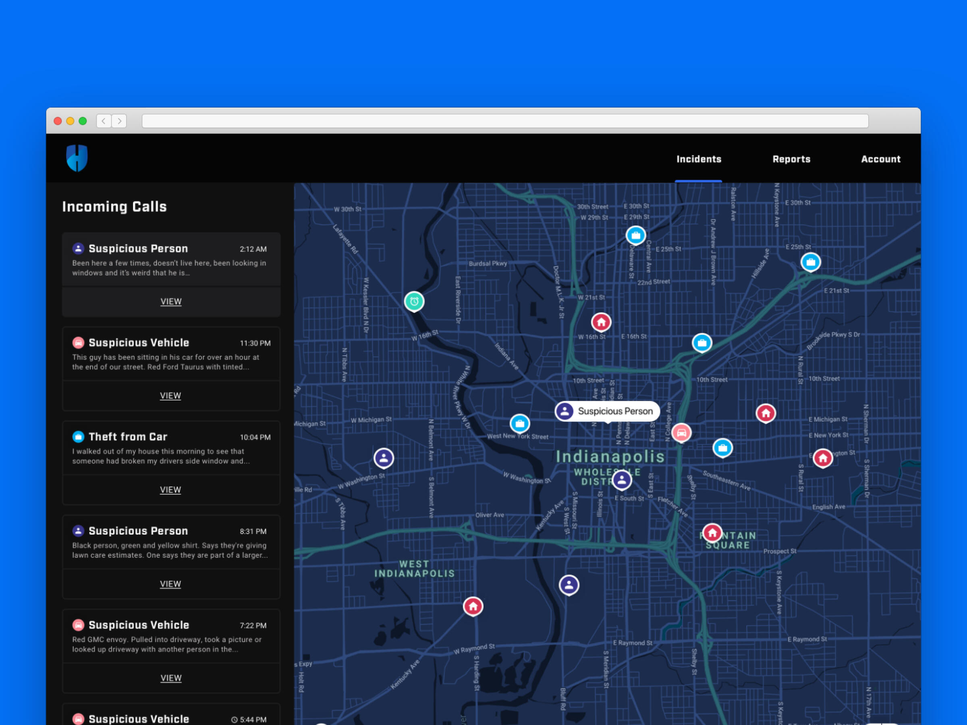Switch to the Reports tab
This screenshot has width=967, height=725.
click(x=791, y=159)
